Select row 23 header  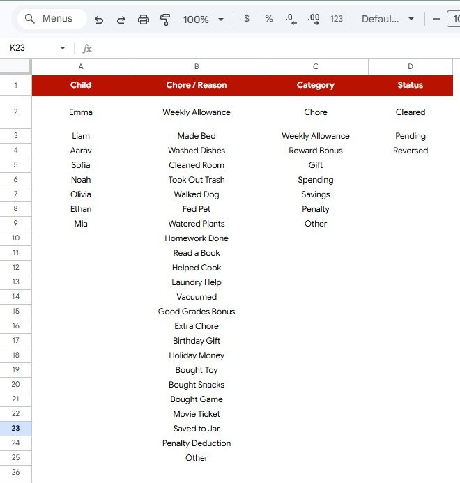(x=15, y=428)
